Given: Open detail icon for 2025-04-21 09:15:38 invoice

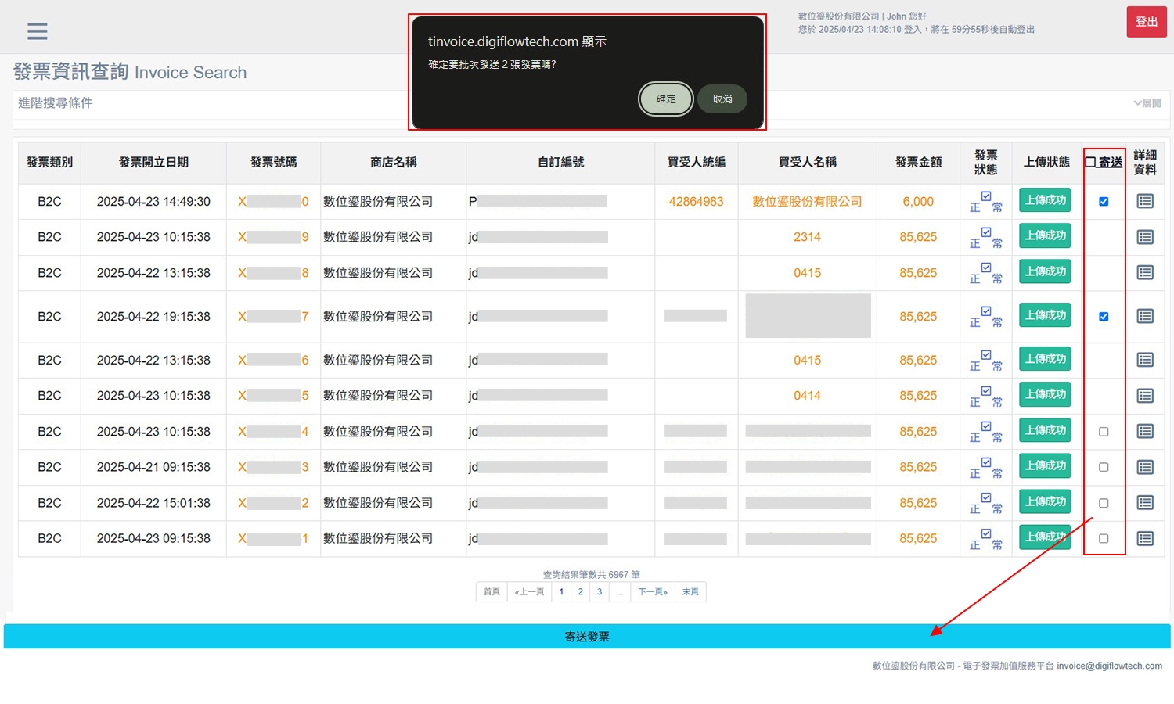Looking at the screenshot, I should coord(1145,467).
